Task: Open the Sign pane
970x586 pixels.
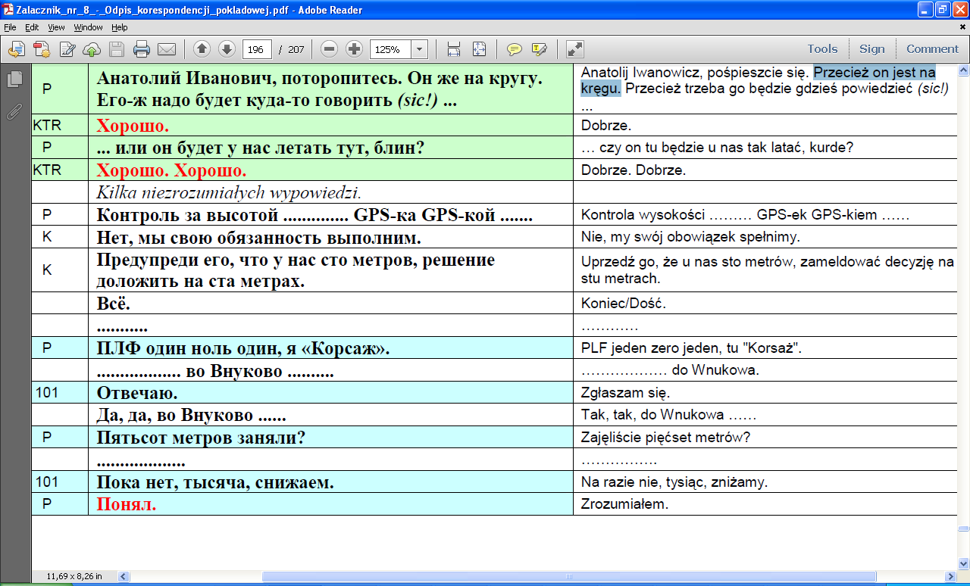Action: coord(871,48)
